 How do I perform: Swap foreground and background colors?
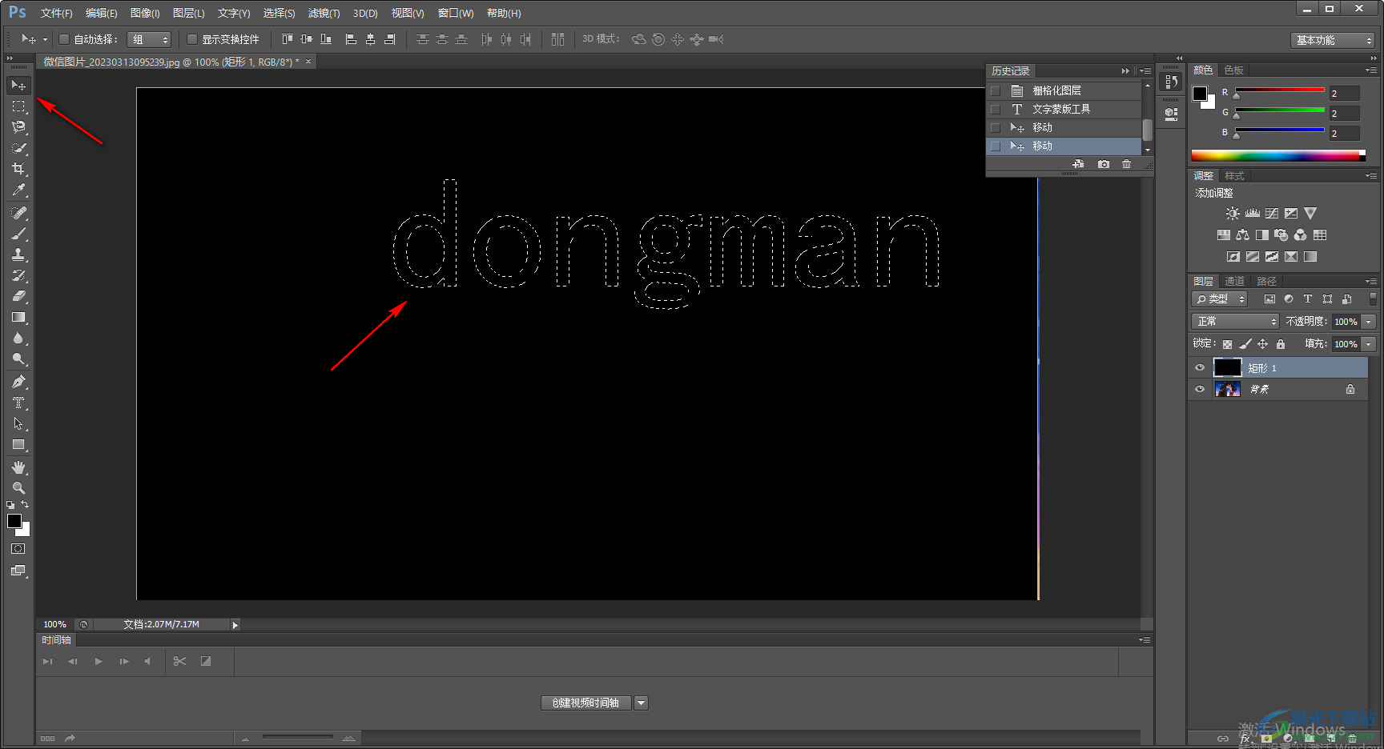pyautogui.click(x=25, y=504)
